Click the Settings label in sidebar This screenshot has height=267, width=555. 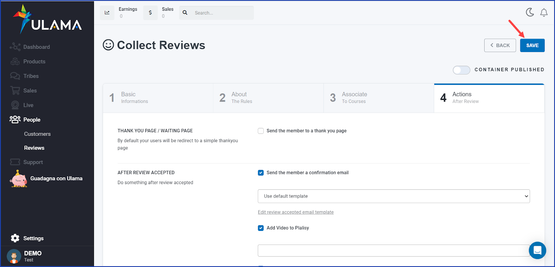tap(33, 238)
